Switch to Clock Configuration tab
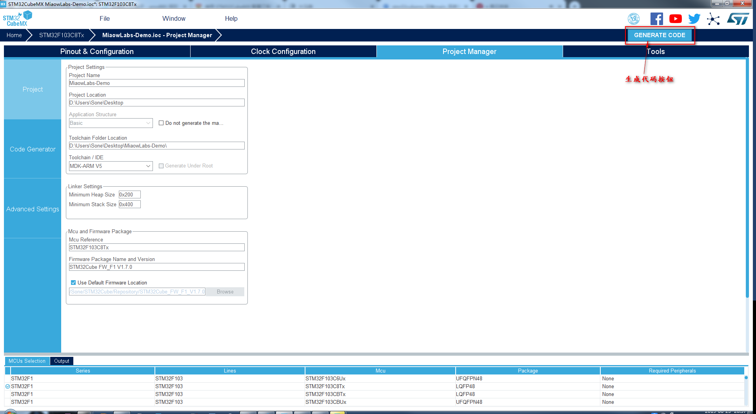Screen dimensions: 756x414 tap(283, 51)
